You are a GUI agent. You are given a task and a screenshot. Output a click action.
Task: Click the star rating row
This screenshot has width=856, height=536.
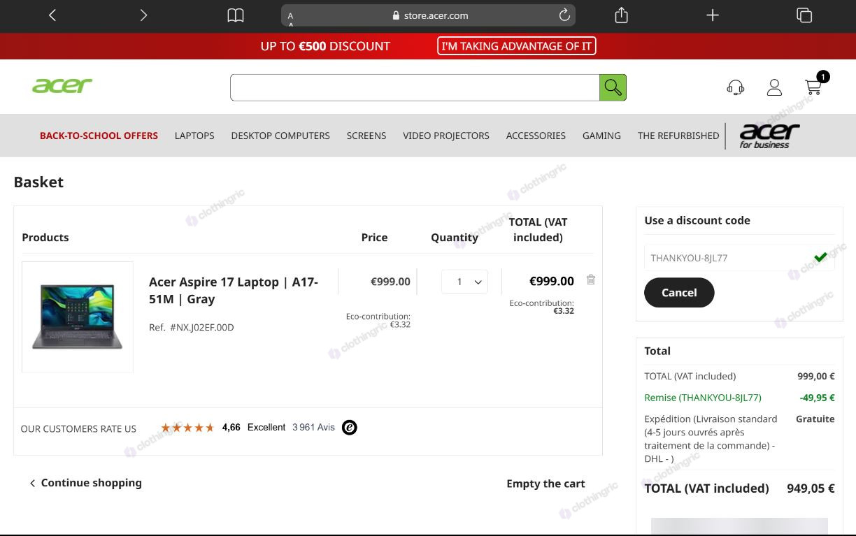187,427
